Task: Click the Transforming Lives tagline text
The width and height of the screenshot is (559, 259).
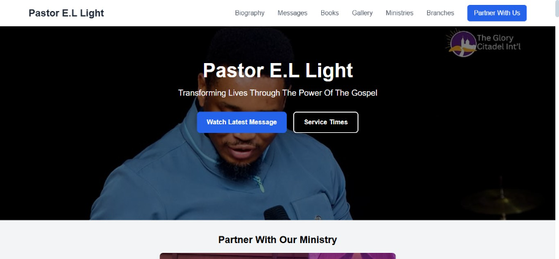Action: [278, 93]
